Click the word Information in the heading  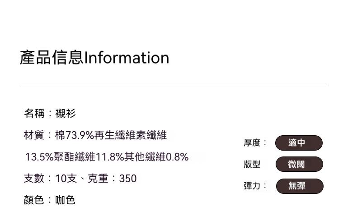tap(127, 58)
